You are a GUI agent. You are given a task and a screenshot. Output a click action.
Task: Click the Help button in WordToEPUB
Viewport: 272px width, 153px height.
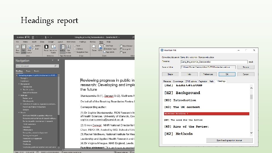[x=189, y=74]
